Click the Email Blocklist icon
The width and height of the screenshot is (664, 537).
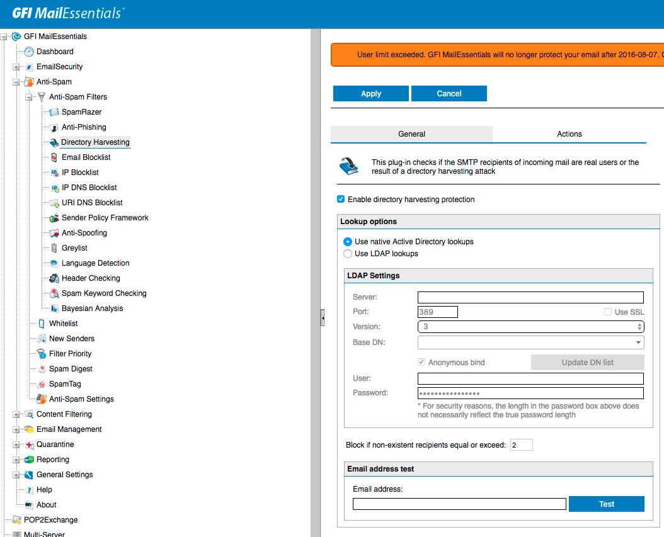pos(54,157)
